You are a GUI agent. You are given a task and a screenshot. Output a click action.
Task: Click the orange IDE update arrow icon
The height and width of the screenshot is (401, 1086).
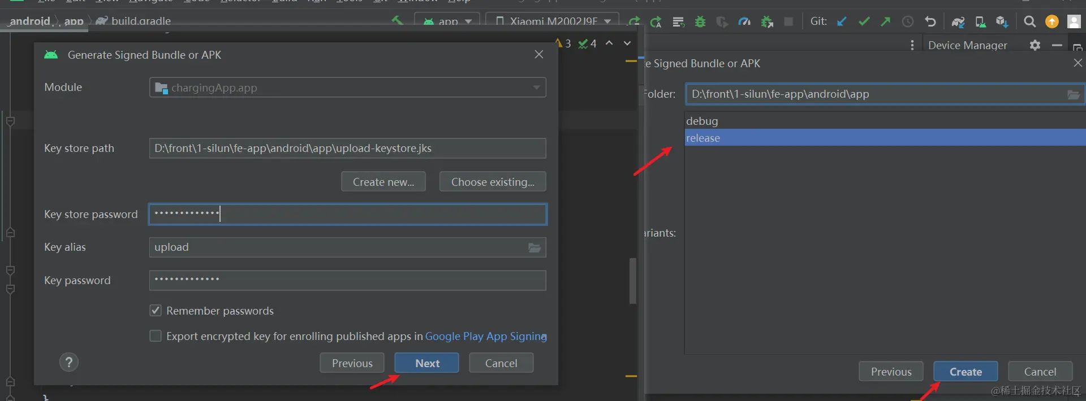(x=1052, y=21)
